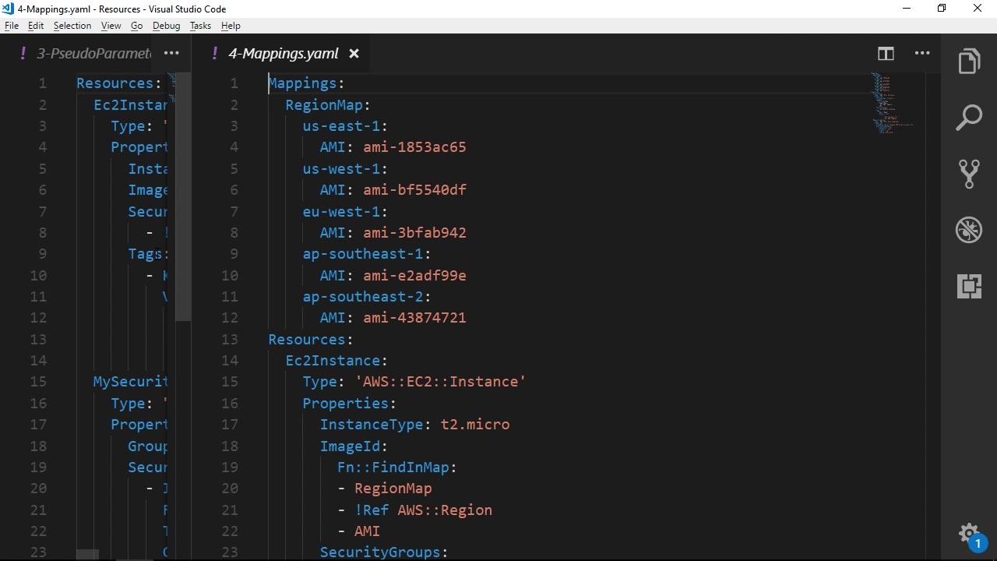Open more actions for the right editor
This screenshot has width=997, height=561.
pos(922,54)
